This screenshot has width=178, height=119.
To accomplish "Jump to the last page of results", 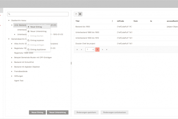I will 107,49.
